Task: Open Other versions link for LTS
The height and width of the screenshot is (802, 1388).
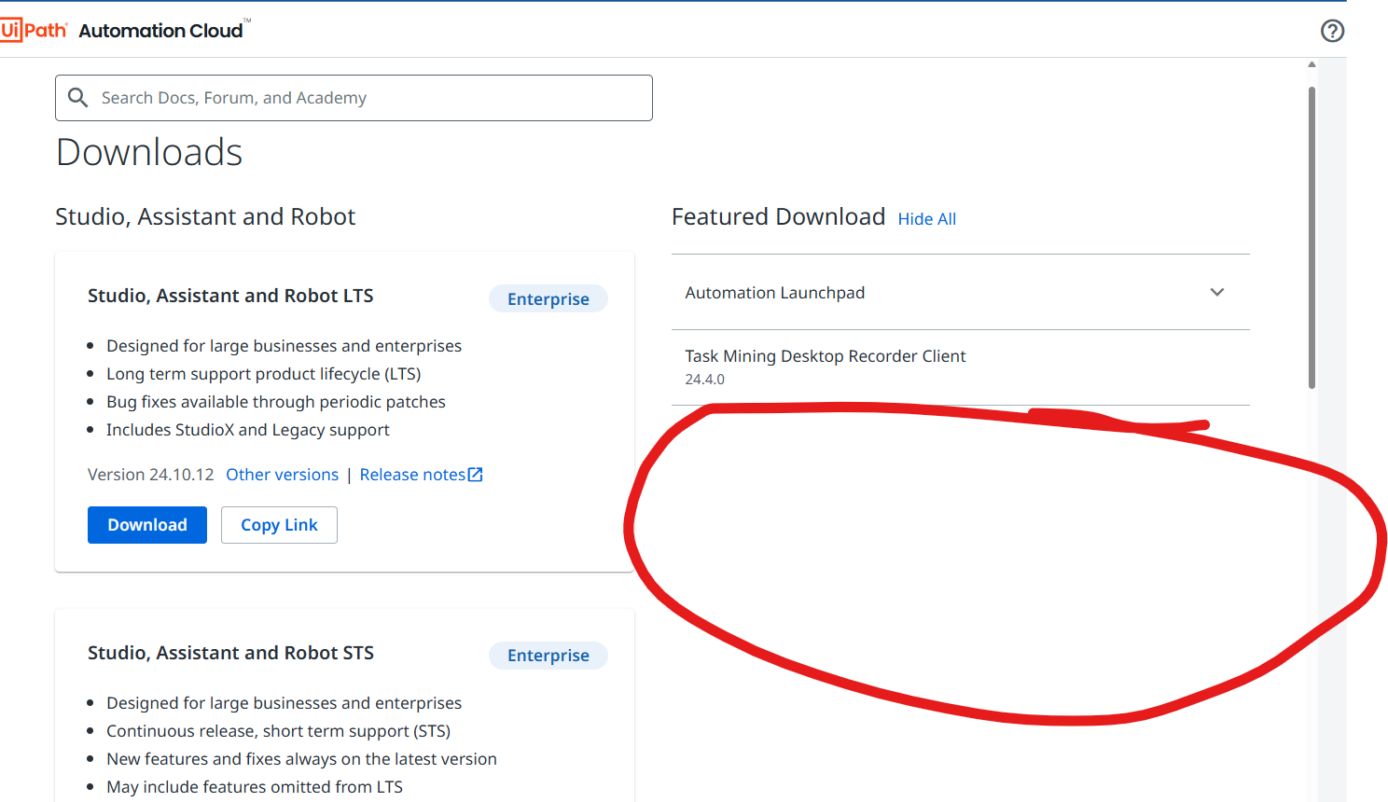Action: [x=282, y=475]
